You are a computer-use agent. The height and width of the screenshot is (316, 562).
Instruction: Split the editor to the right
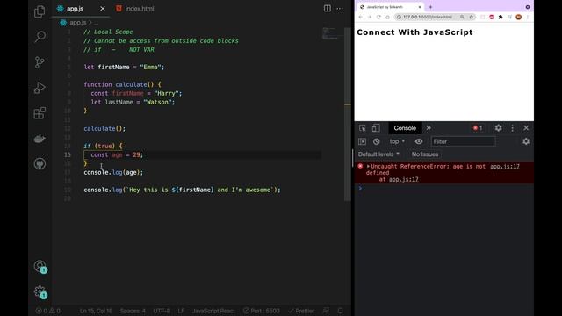pos(328,8)
